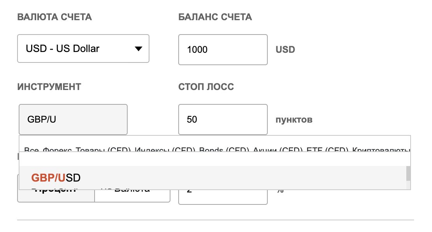The height and width of the screenshot is (232, 432).
Task: Click the instrument list scrollbar thumb
Action: coord(408,174)
